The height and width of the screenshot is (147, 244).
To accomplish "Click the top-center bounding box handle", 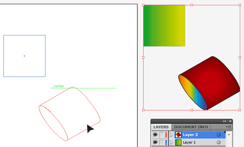I will click(x=192, y=5).
